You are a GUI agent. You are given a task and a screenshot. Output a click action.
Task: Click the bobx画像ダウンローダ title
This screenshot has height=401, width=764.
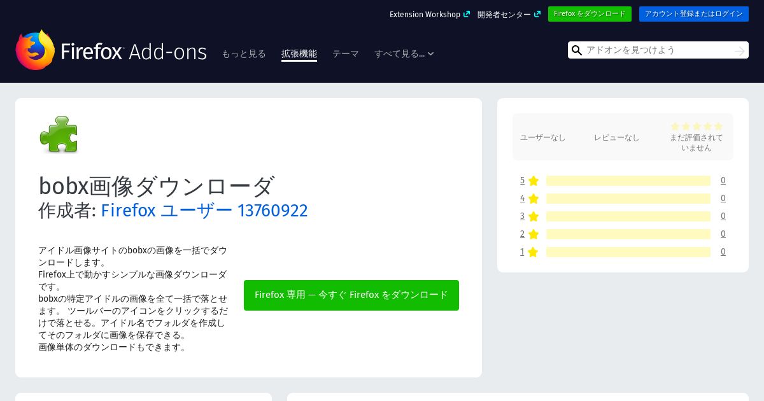[157, 186]
